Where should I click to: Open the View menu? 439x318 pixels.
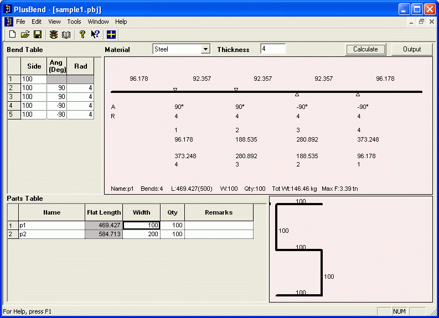[x=54, y=22]
